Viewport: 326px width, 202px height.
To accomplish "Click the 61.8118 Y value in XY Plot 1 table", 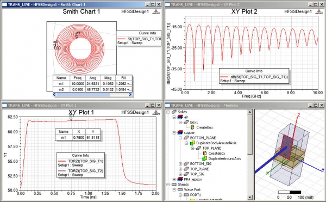I will 93,137.
